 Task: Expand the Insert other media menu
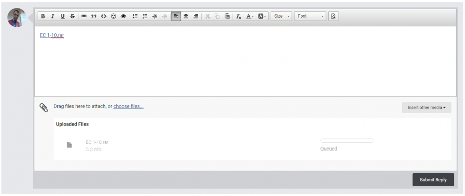pos(426,107)
